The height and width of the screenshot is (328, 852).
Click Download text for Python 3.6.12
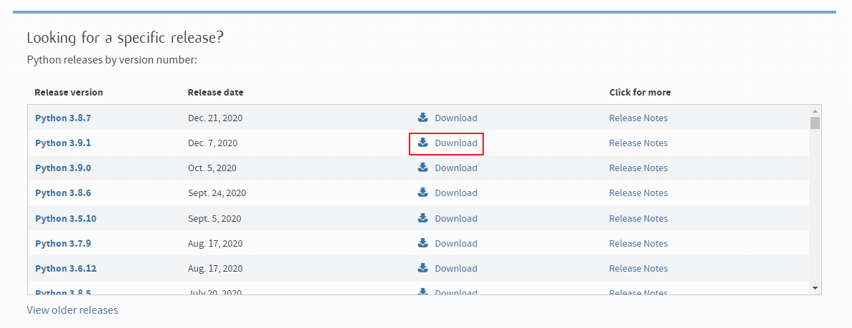456,268
